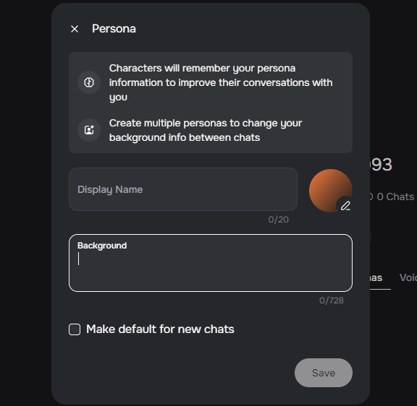The height and width of the screenshot is (406, 417).
Task: Click the "Make default for new chats" label
Action: point(160,329)
